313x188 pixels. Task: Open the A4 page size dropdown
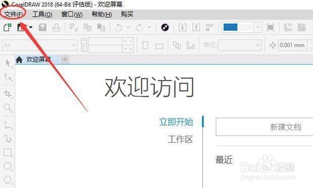coord(39,45)
